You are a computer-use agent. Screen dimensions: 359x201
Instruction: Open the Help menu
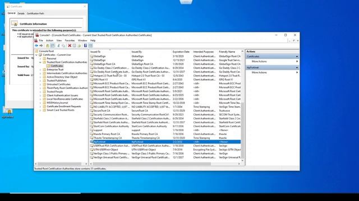93,41
